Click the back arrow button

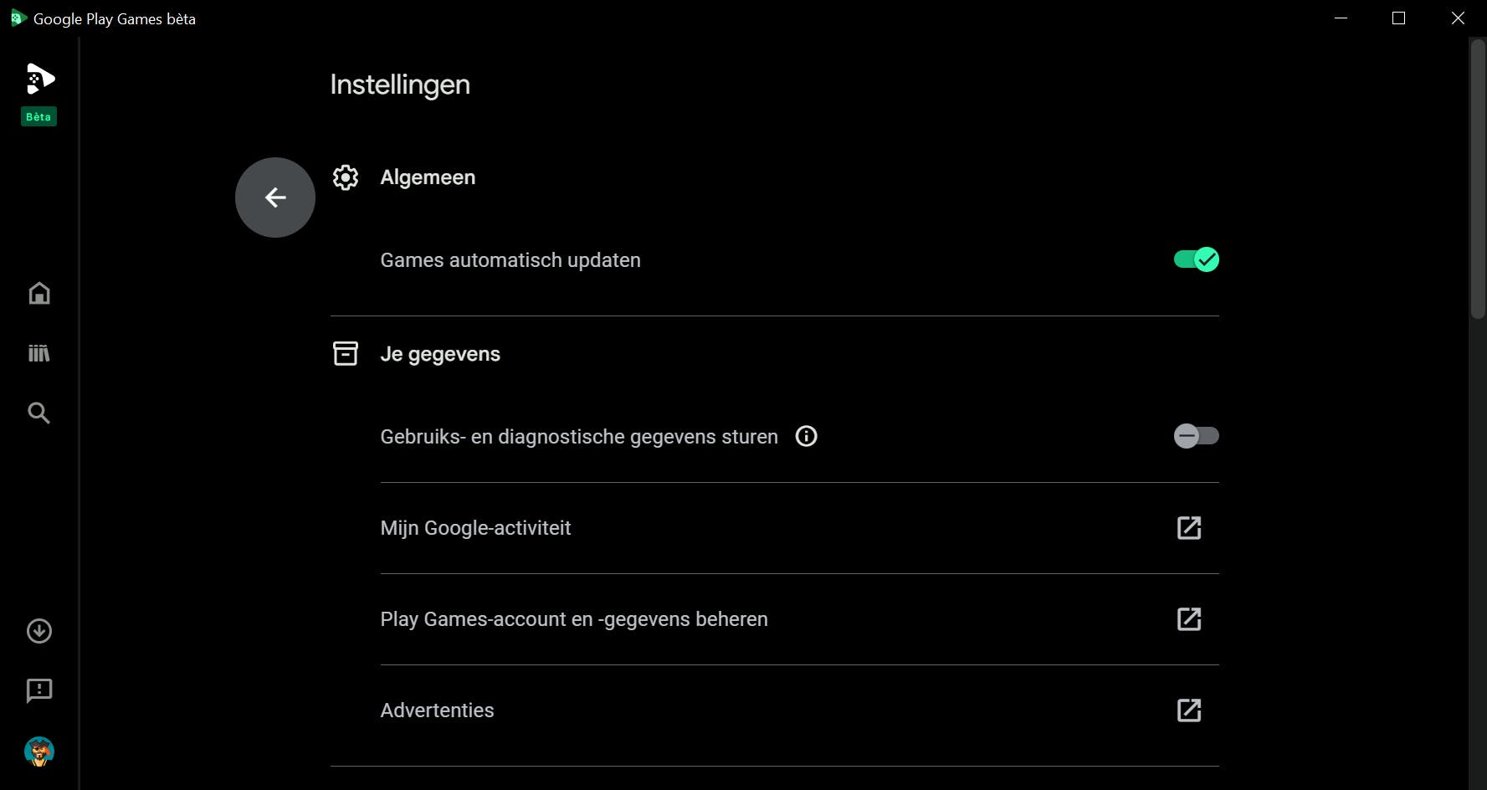(274, 197)
